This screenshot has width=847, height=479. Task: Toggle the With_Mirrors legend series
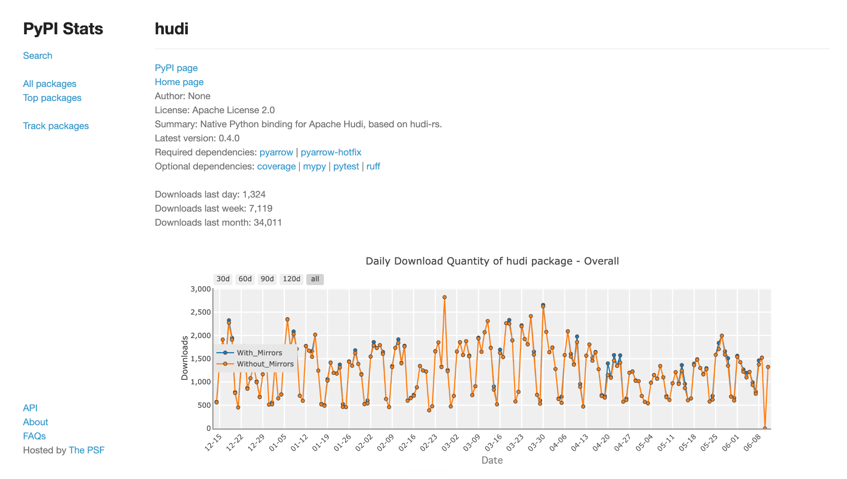pyautogui.click(x=249, y=353)
